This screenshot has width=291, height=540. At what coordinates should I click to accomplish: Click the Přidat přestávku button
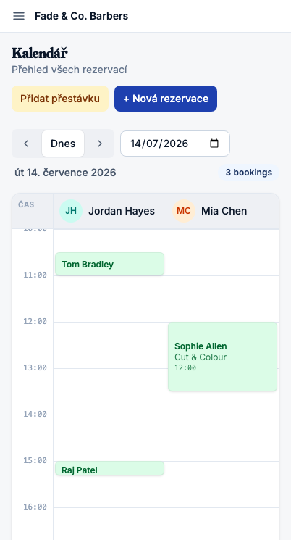[60, 99]
